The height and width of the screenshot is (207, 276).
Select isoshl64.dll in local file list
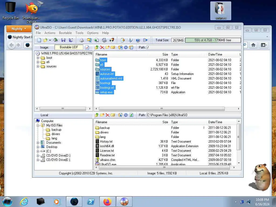coord(107,146)
